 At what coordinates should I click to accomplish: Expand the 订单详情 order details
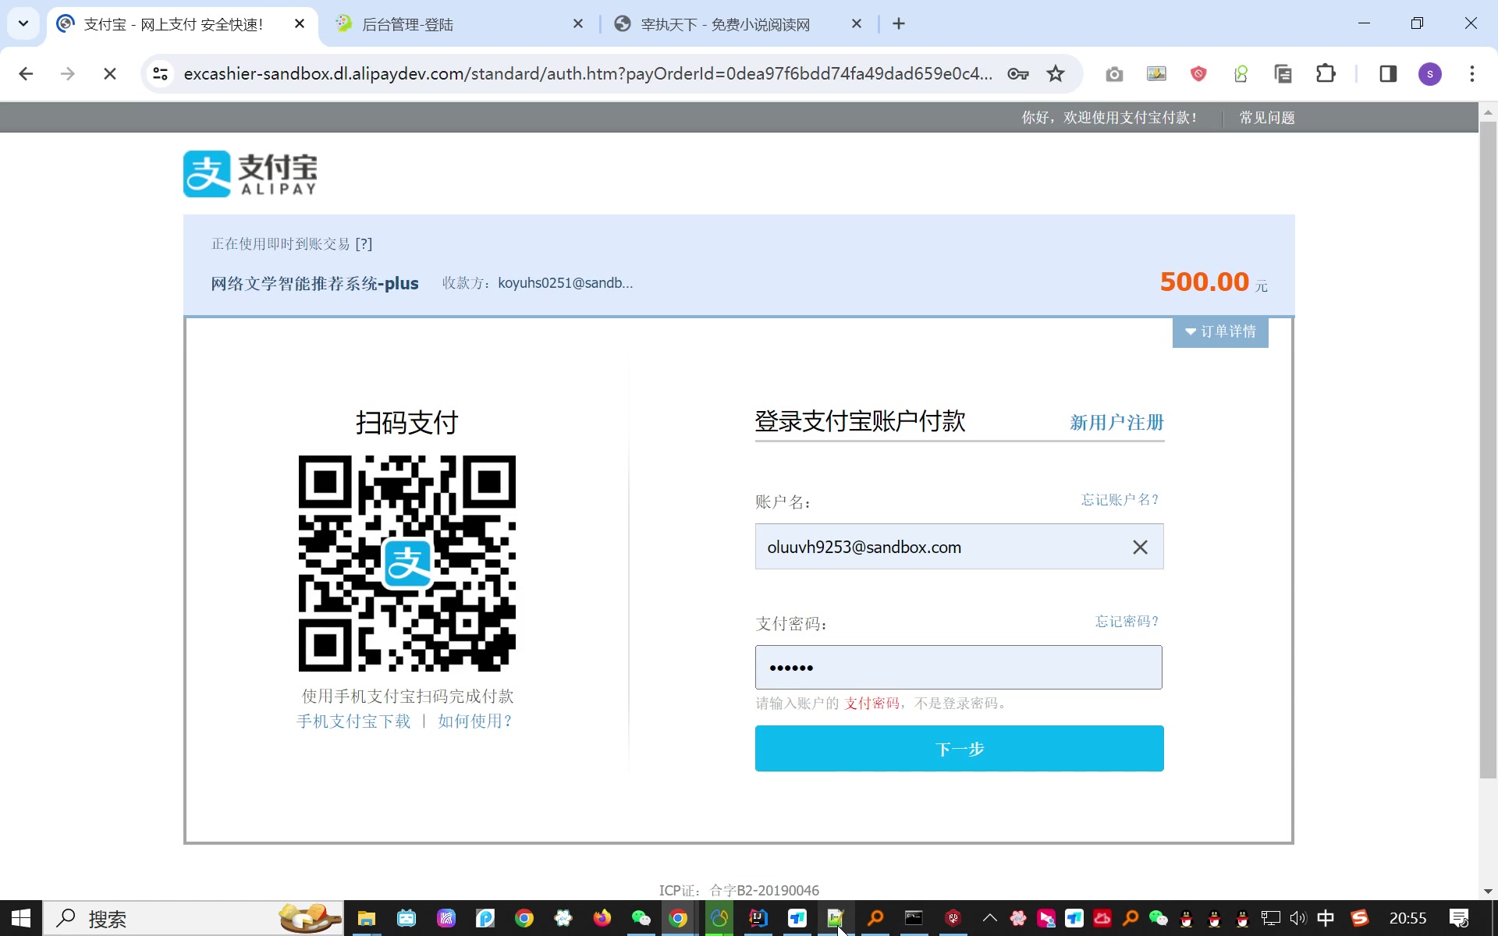(x=1220, y=331)
